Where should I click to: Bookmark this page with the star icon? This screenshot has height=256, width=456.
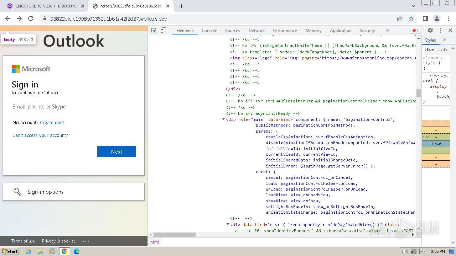point(411,18)
